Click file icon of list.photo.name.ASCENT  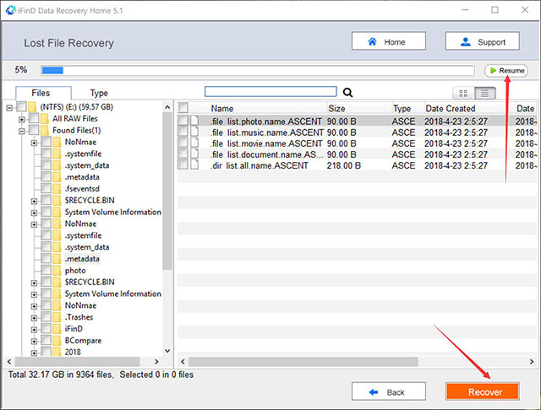pos(195,121)
